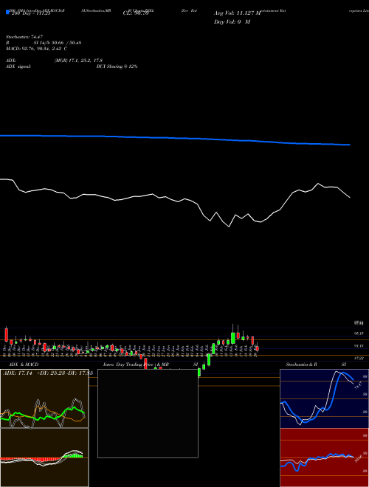Click the 91.18 price axis label
369x487 pixels.
[359, 345]
